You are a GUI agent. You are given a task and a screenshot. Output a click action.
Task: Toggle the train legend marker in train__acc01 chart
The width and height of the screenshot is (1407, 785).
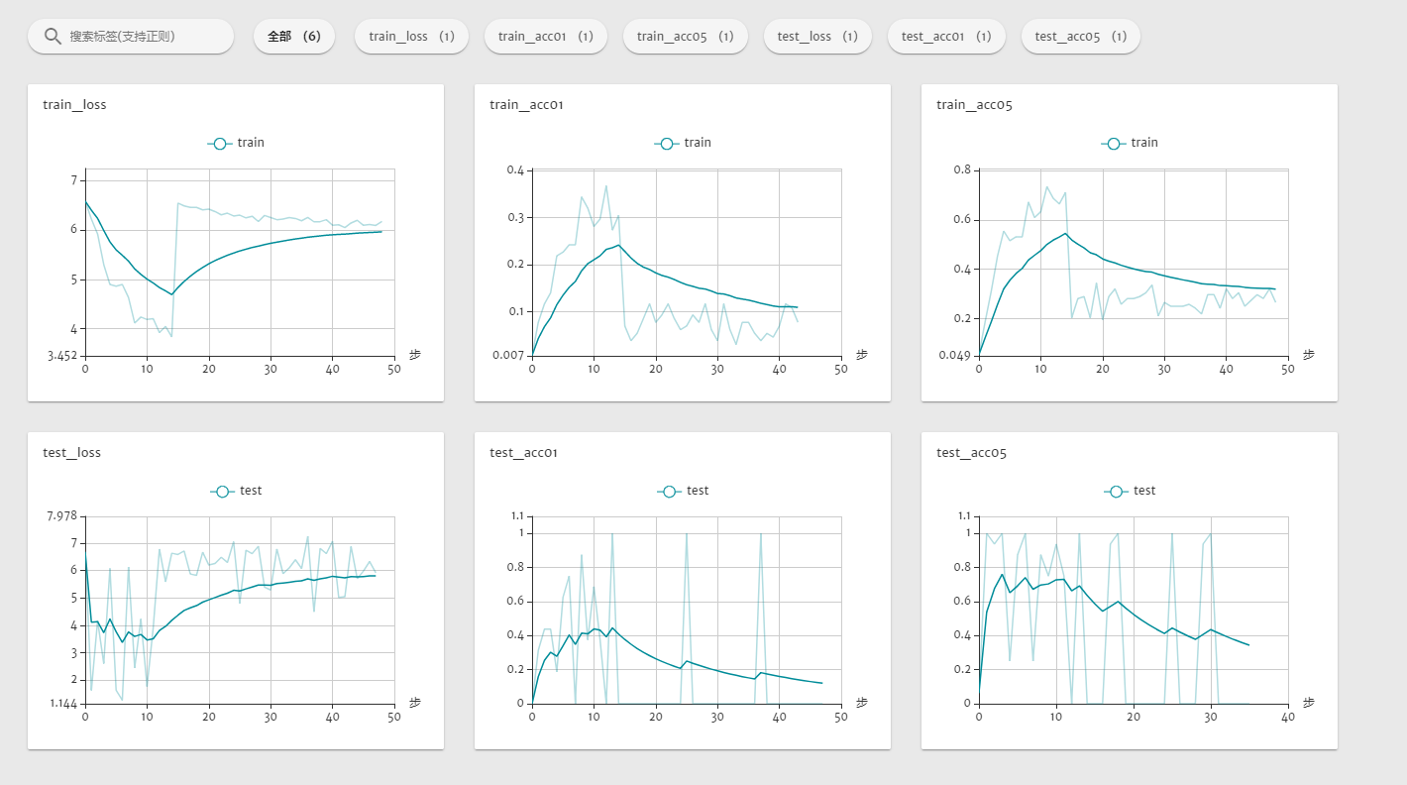tap(667, 144)
